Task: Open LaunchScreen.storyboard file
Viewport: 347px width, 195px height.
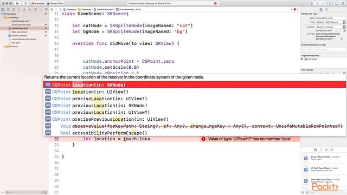Action: pos(24,39)
